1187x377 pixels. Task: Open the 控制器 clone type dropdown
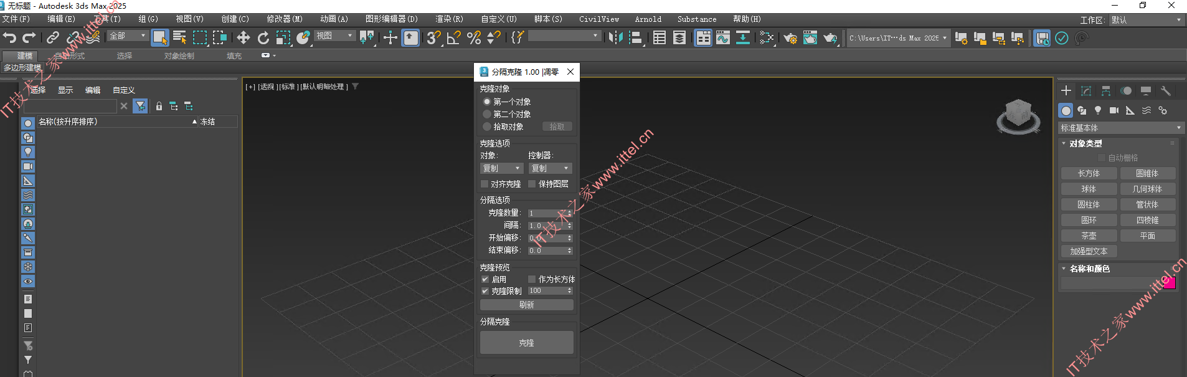coord(550,168)
